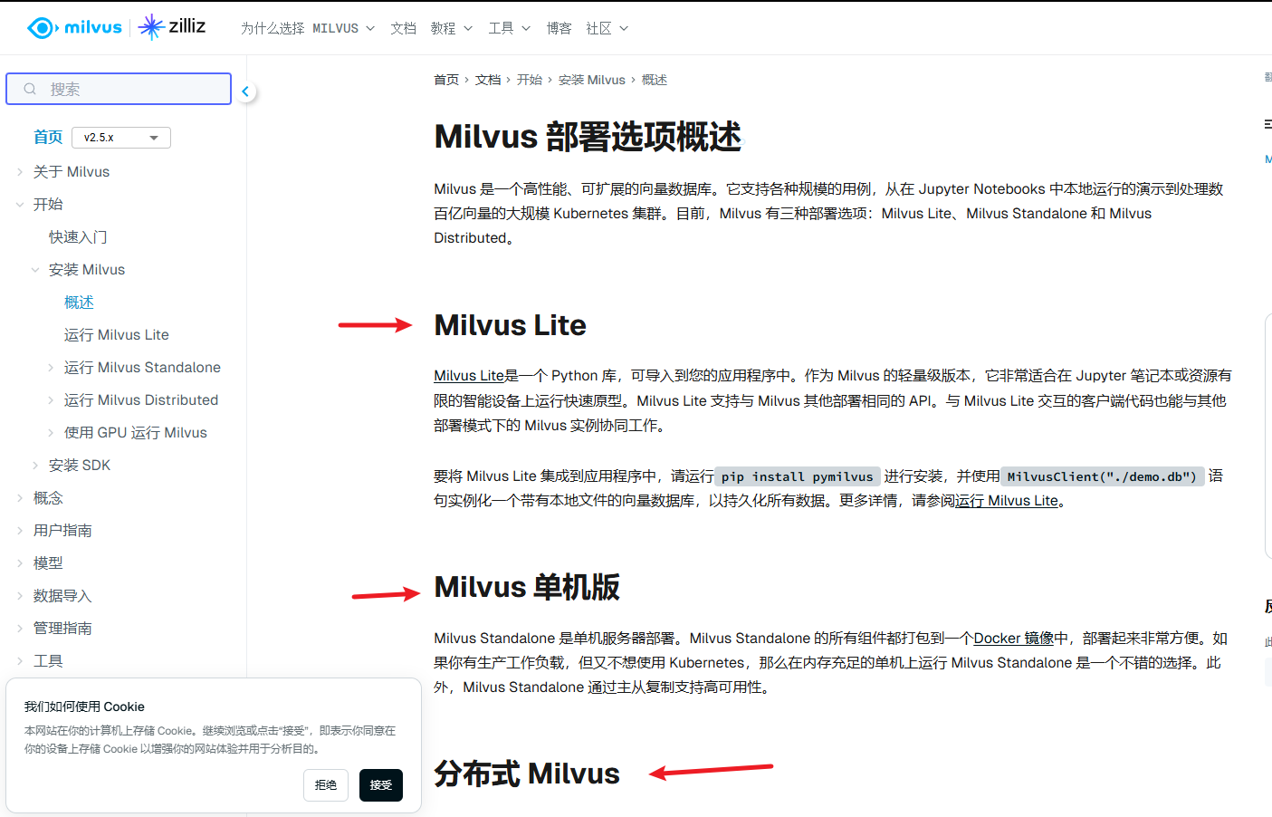Focus the 搜索 search field
This screenshot has width=1272, height=817.
(x=119, y=89)
